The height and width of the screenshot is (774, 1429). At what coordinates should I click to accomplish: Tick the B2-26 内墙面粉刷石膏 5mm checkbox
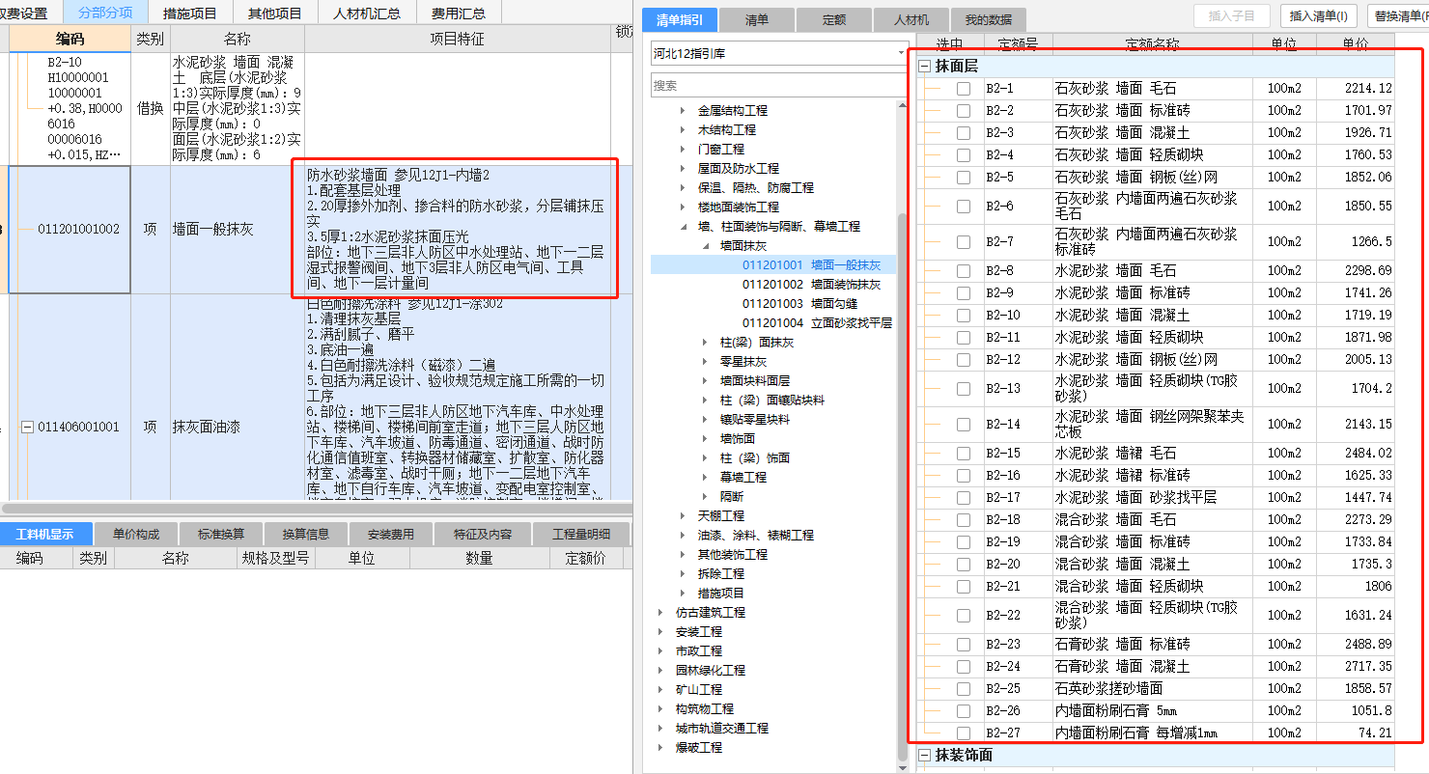(963, 711)
